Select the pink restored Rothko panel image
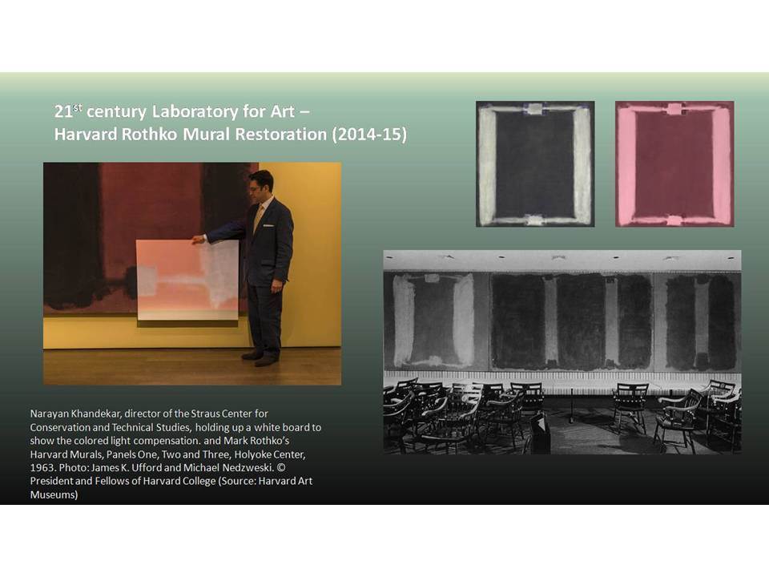 [x=674, y=163]
